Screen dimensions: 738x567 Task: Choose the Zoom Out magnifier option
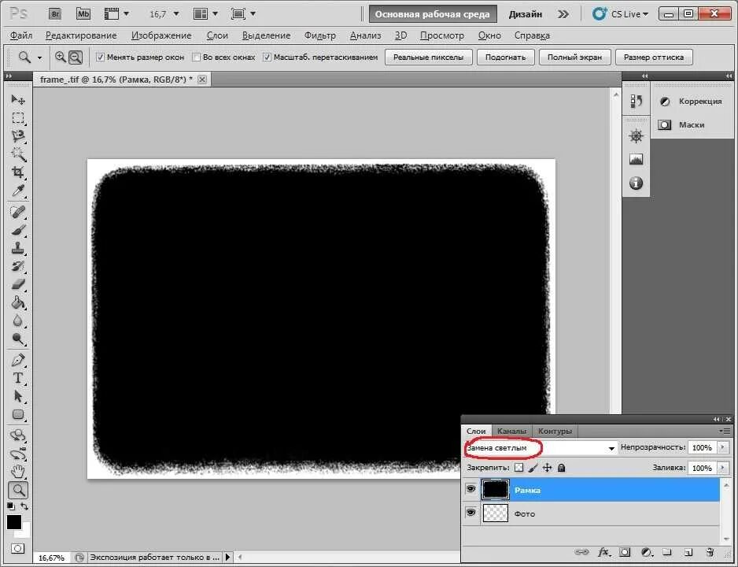76,57
